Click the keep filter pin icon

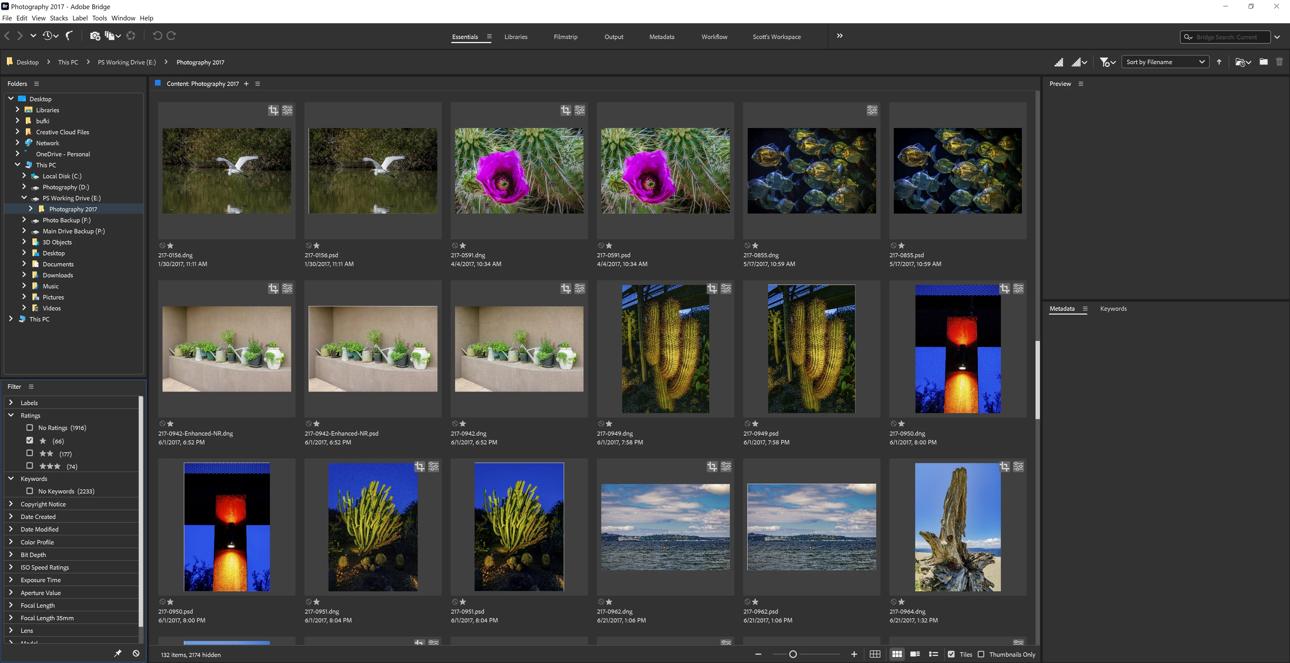[x=118, y=653]
